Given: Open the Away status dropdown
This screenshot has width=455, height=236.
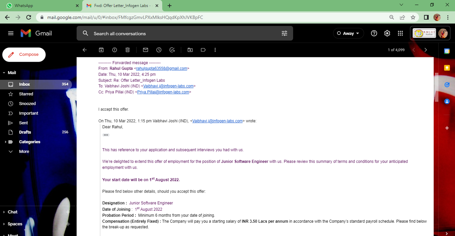Looking at the screenshot, I should (348, 33).
